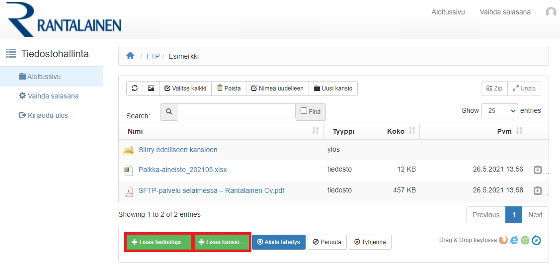Screen dimensions: 560x269
Task: Open Vaihda salasana in the sidebar
Action: pyautogui.click(x=53, y=96)
